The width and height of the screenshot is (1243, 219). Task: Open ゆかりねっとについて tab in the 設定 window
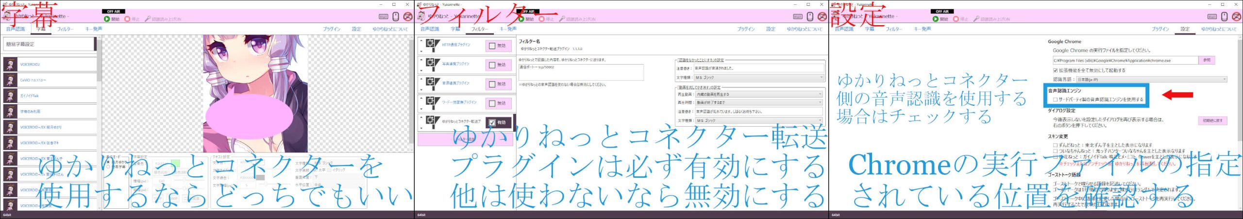coord(1219,29)
